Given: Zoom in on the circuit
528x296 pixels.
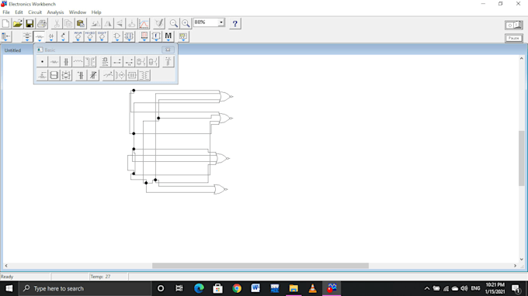Looking at the screenshot, I should click(186, 23).
